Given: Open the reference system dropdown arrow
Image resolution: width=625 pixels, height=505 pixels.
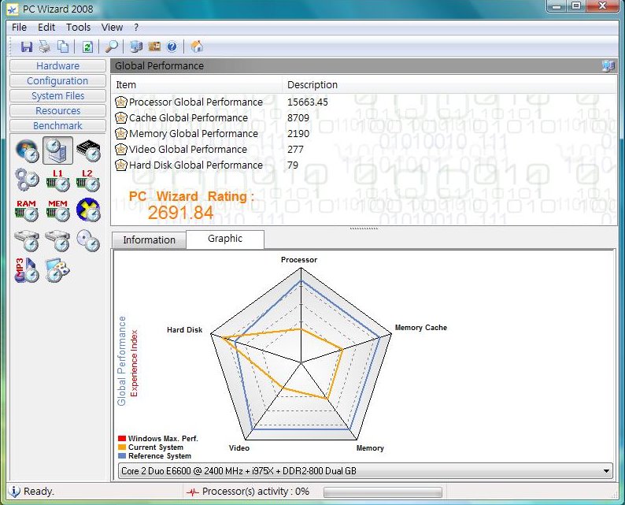Looking at the screenshot, I should (x=606, y=471).
